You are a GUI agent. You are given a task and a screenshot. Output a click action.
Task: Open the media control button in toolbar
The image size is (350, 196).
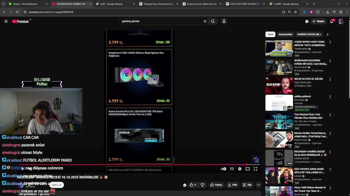(334, 12)
